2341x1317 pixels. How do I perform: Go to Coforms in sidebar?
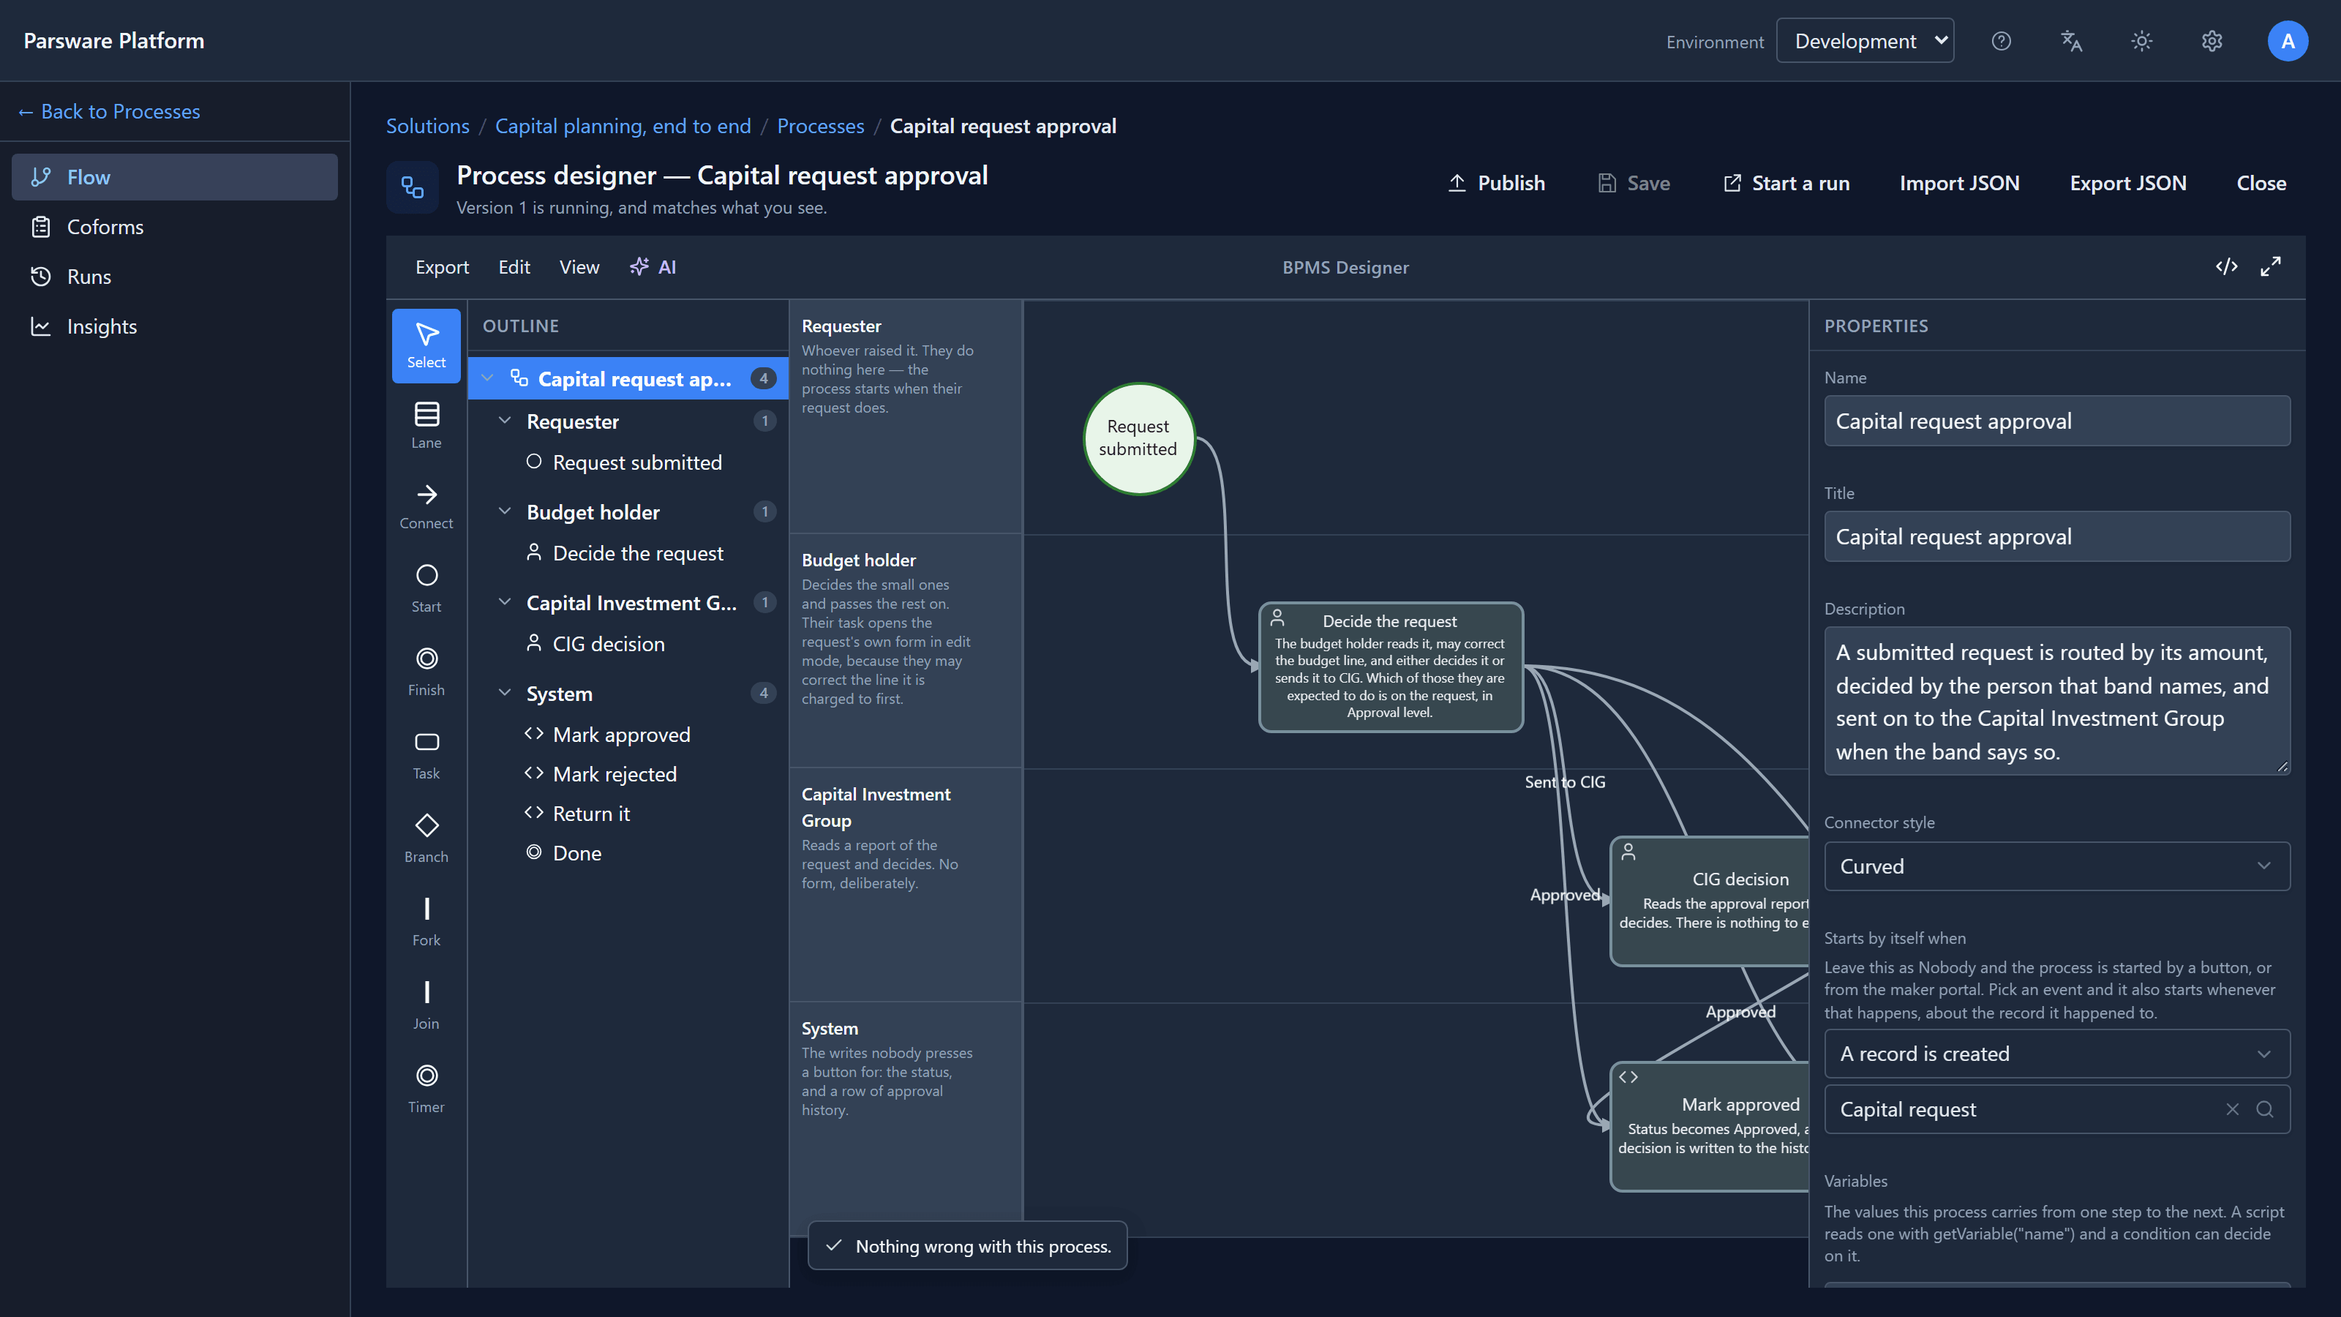[175, 226]
